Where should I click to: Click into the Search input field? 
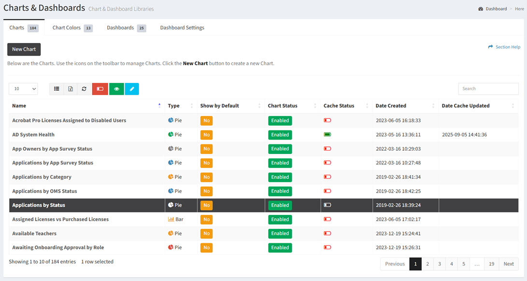488,89
